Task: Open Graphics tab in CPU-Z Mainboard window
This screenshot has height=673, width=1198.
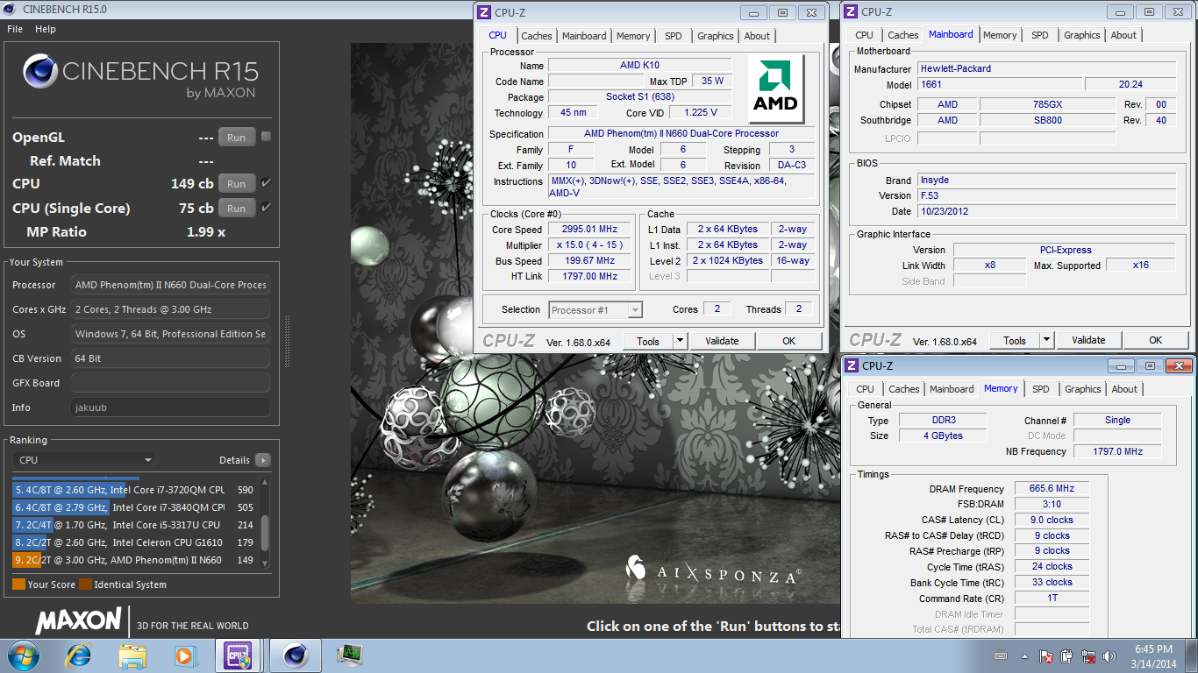Action: [1081, 35]
